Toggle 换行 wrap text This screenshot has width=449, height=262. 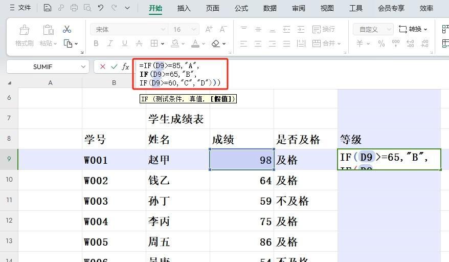coord(323,29)
